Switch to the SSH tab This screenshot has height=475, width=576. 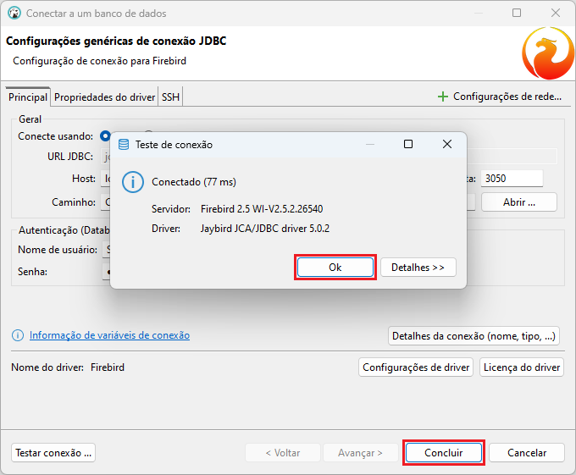tap(170, 97)
